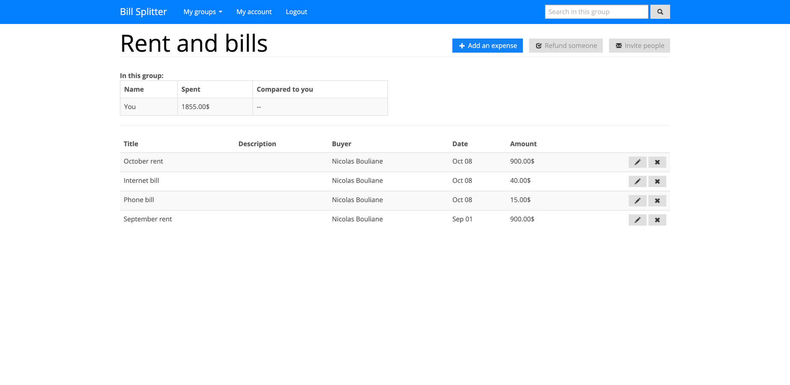790x385 pixels.
Task: Click the Invite people button
Action: [639, 45]
